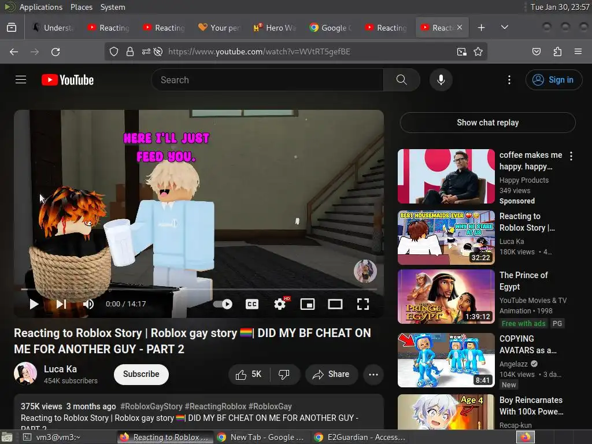The height and width of the screenshot is (444, 592).
Task: Toggle closed captions CC button
Action: click(x=252, y=304)
